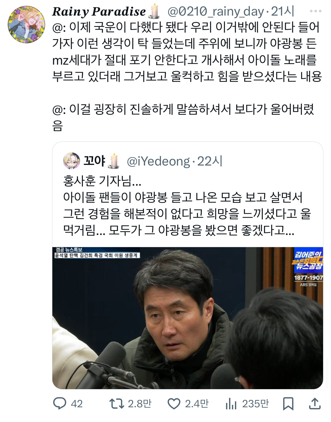Bookmark this tweet
331x422 pixels.
[x=288, y=404]
